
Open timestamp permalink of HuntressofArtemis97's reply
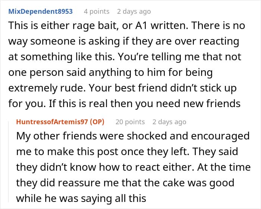click(x=169, y=122)
